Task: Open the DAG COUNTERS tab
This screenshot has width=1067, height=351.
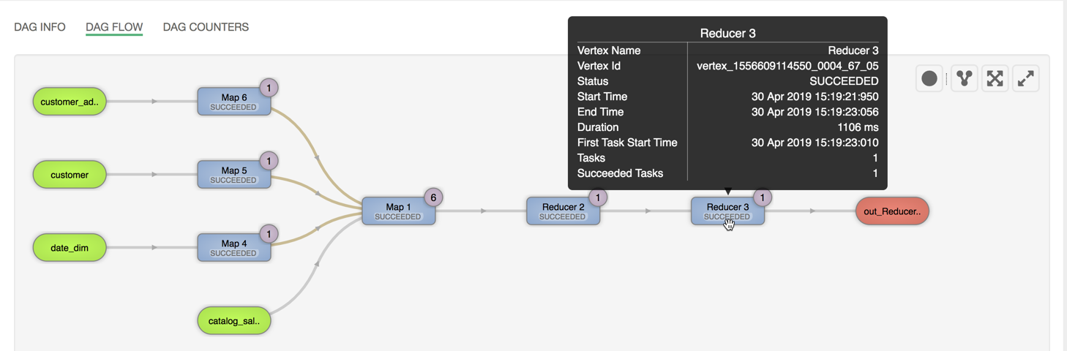Action: (206, 27)
